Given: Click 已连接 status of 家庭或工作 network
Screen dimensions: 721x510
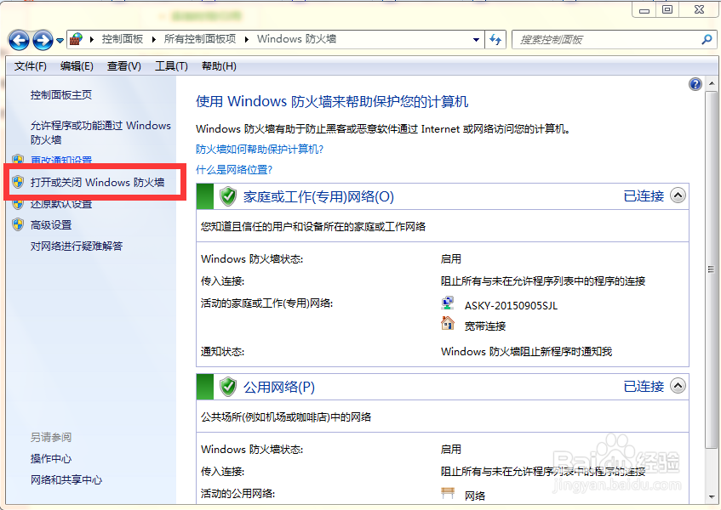Looking at the screenshot, I should pos(644,196).
